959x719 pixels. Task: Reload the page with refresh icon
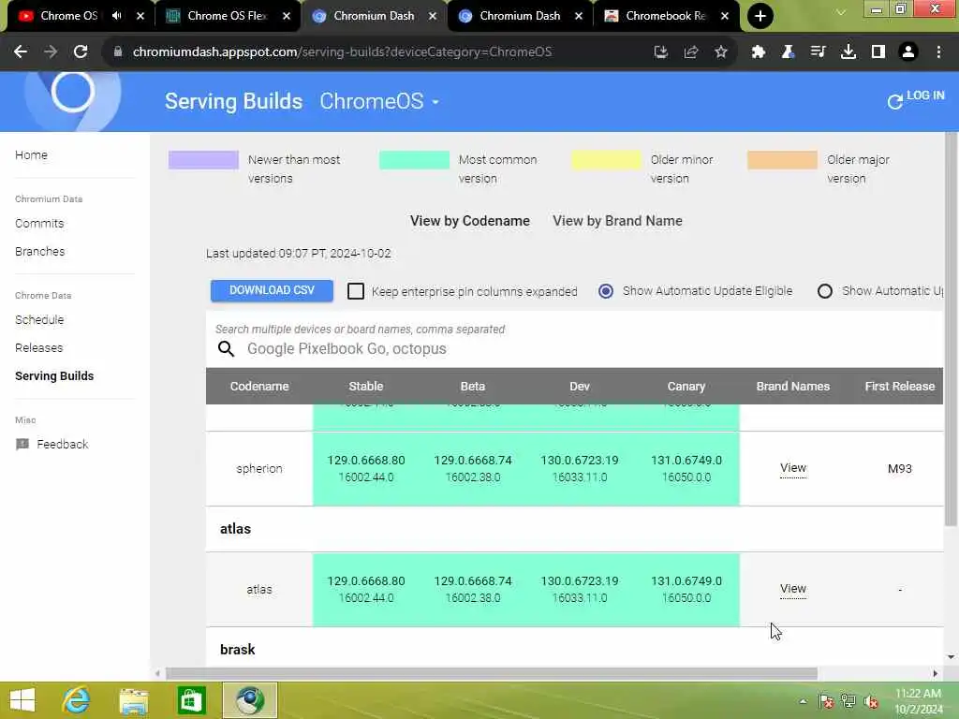[81, 52]
